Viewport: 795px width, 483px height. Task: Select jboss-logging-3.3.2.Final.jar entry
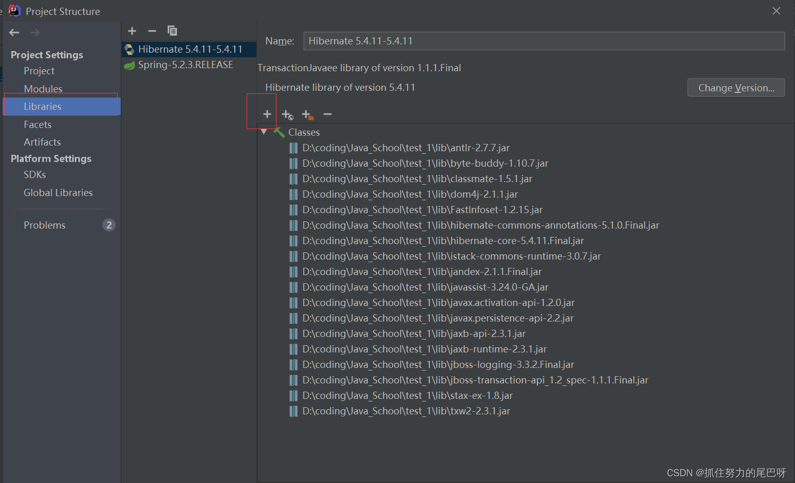click(x=438, y=365)
